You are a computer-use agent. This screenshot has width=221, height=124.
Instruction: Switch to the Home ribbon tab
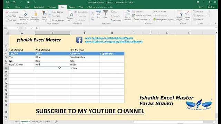pos(18,7)
